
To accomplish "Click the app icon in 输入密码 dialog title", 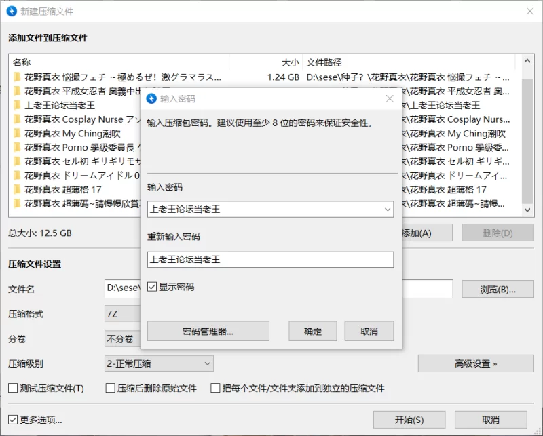I will (x=152, y=98).
